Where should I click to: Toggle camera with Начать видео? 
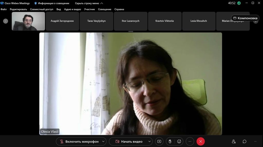(129, 141)
